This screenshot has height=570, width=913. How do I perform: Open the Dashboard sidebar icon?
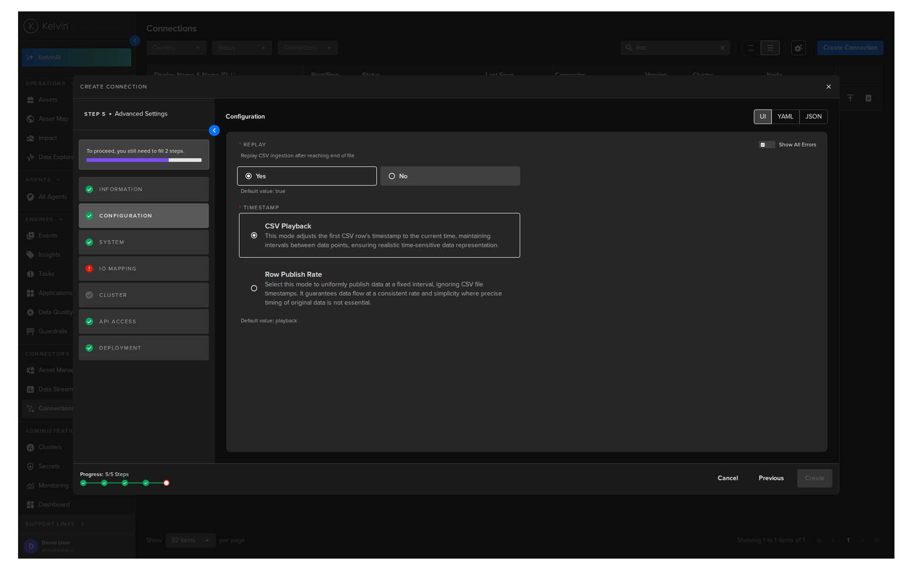click(x=30, y=505)
